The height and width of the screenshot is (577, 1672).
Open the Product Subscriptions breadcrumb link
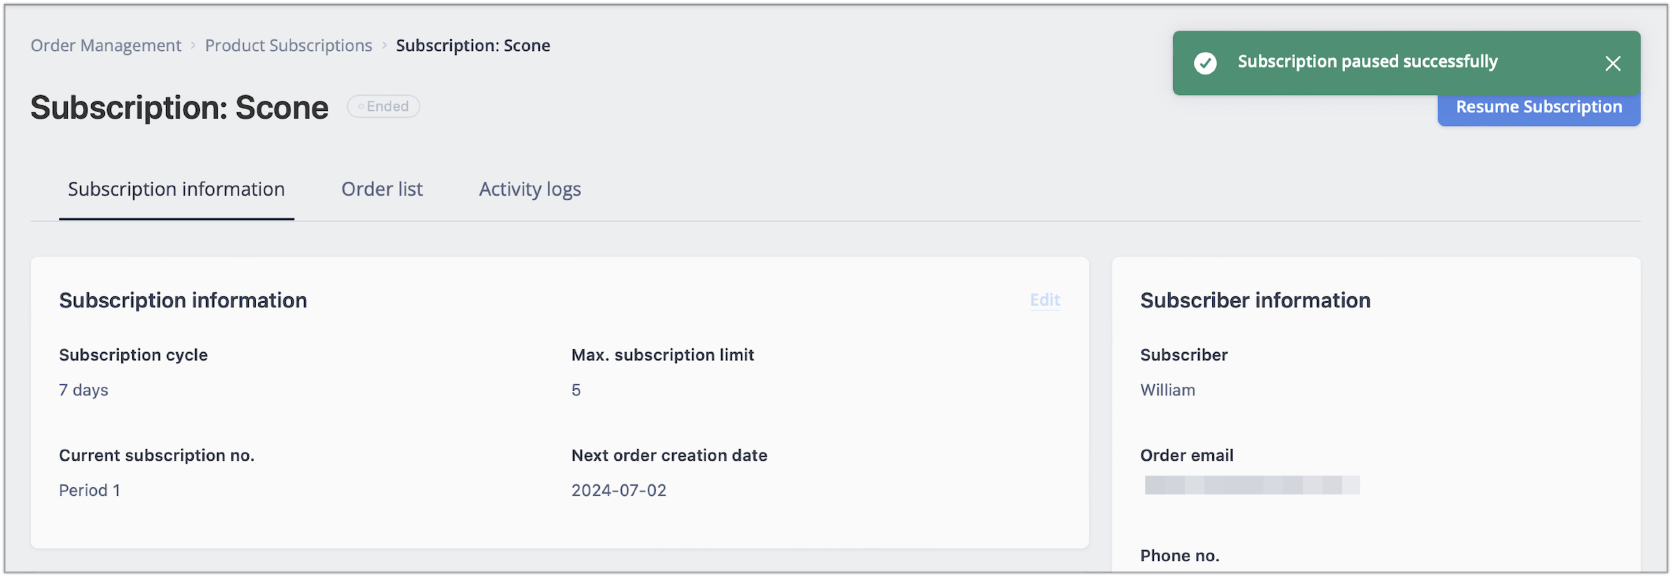tap(289, 45)
